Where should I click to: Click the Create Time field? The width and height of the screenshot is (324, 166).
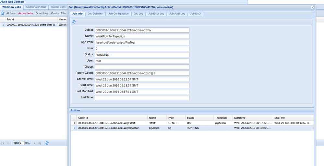tap(142, 79)
